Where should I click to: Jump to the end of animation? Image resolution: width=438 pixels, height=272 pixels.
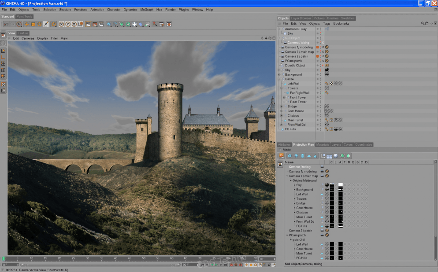(226, 265)
